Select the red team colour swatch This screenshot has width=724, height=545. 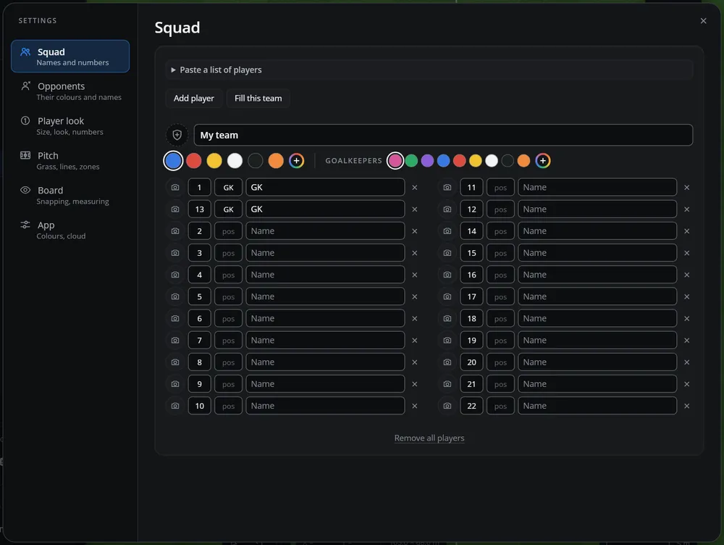pos(194,161)
